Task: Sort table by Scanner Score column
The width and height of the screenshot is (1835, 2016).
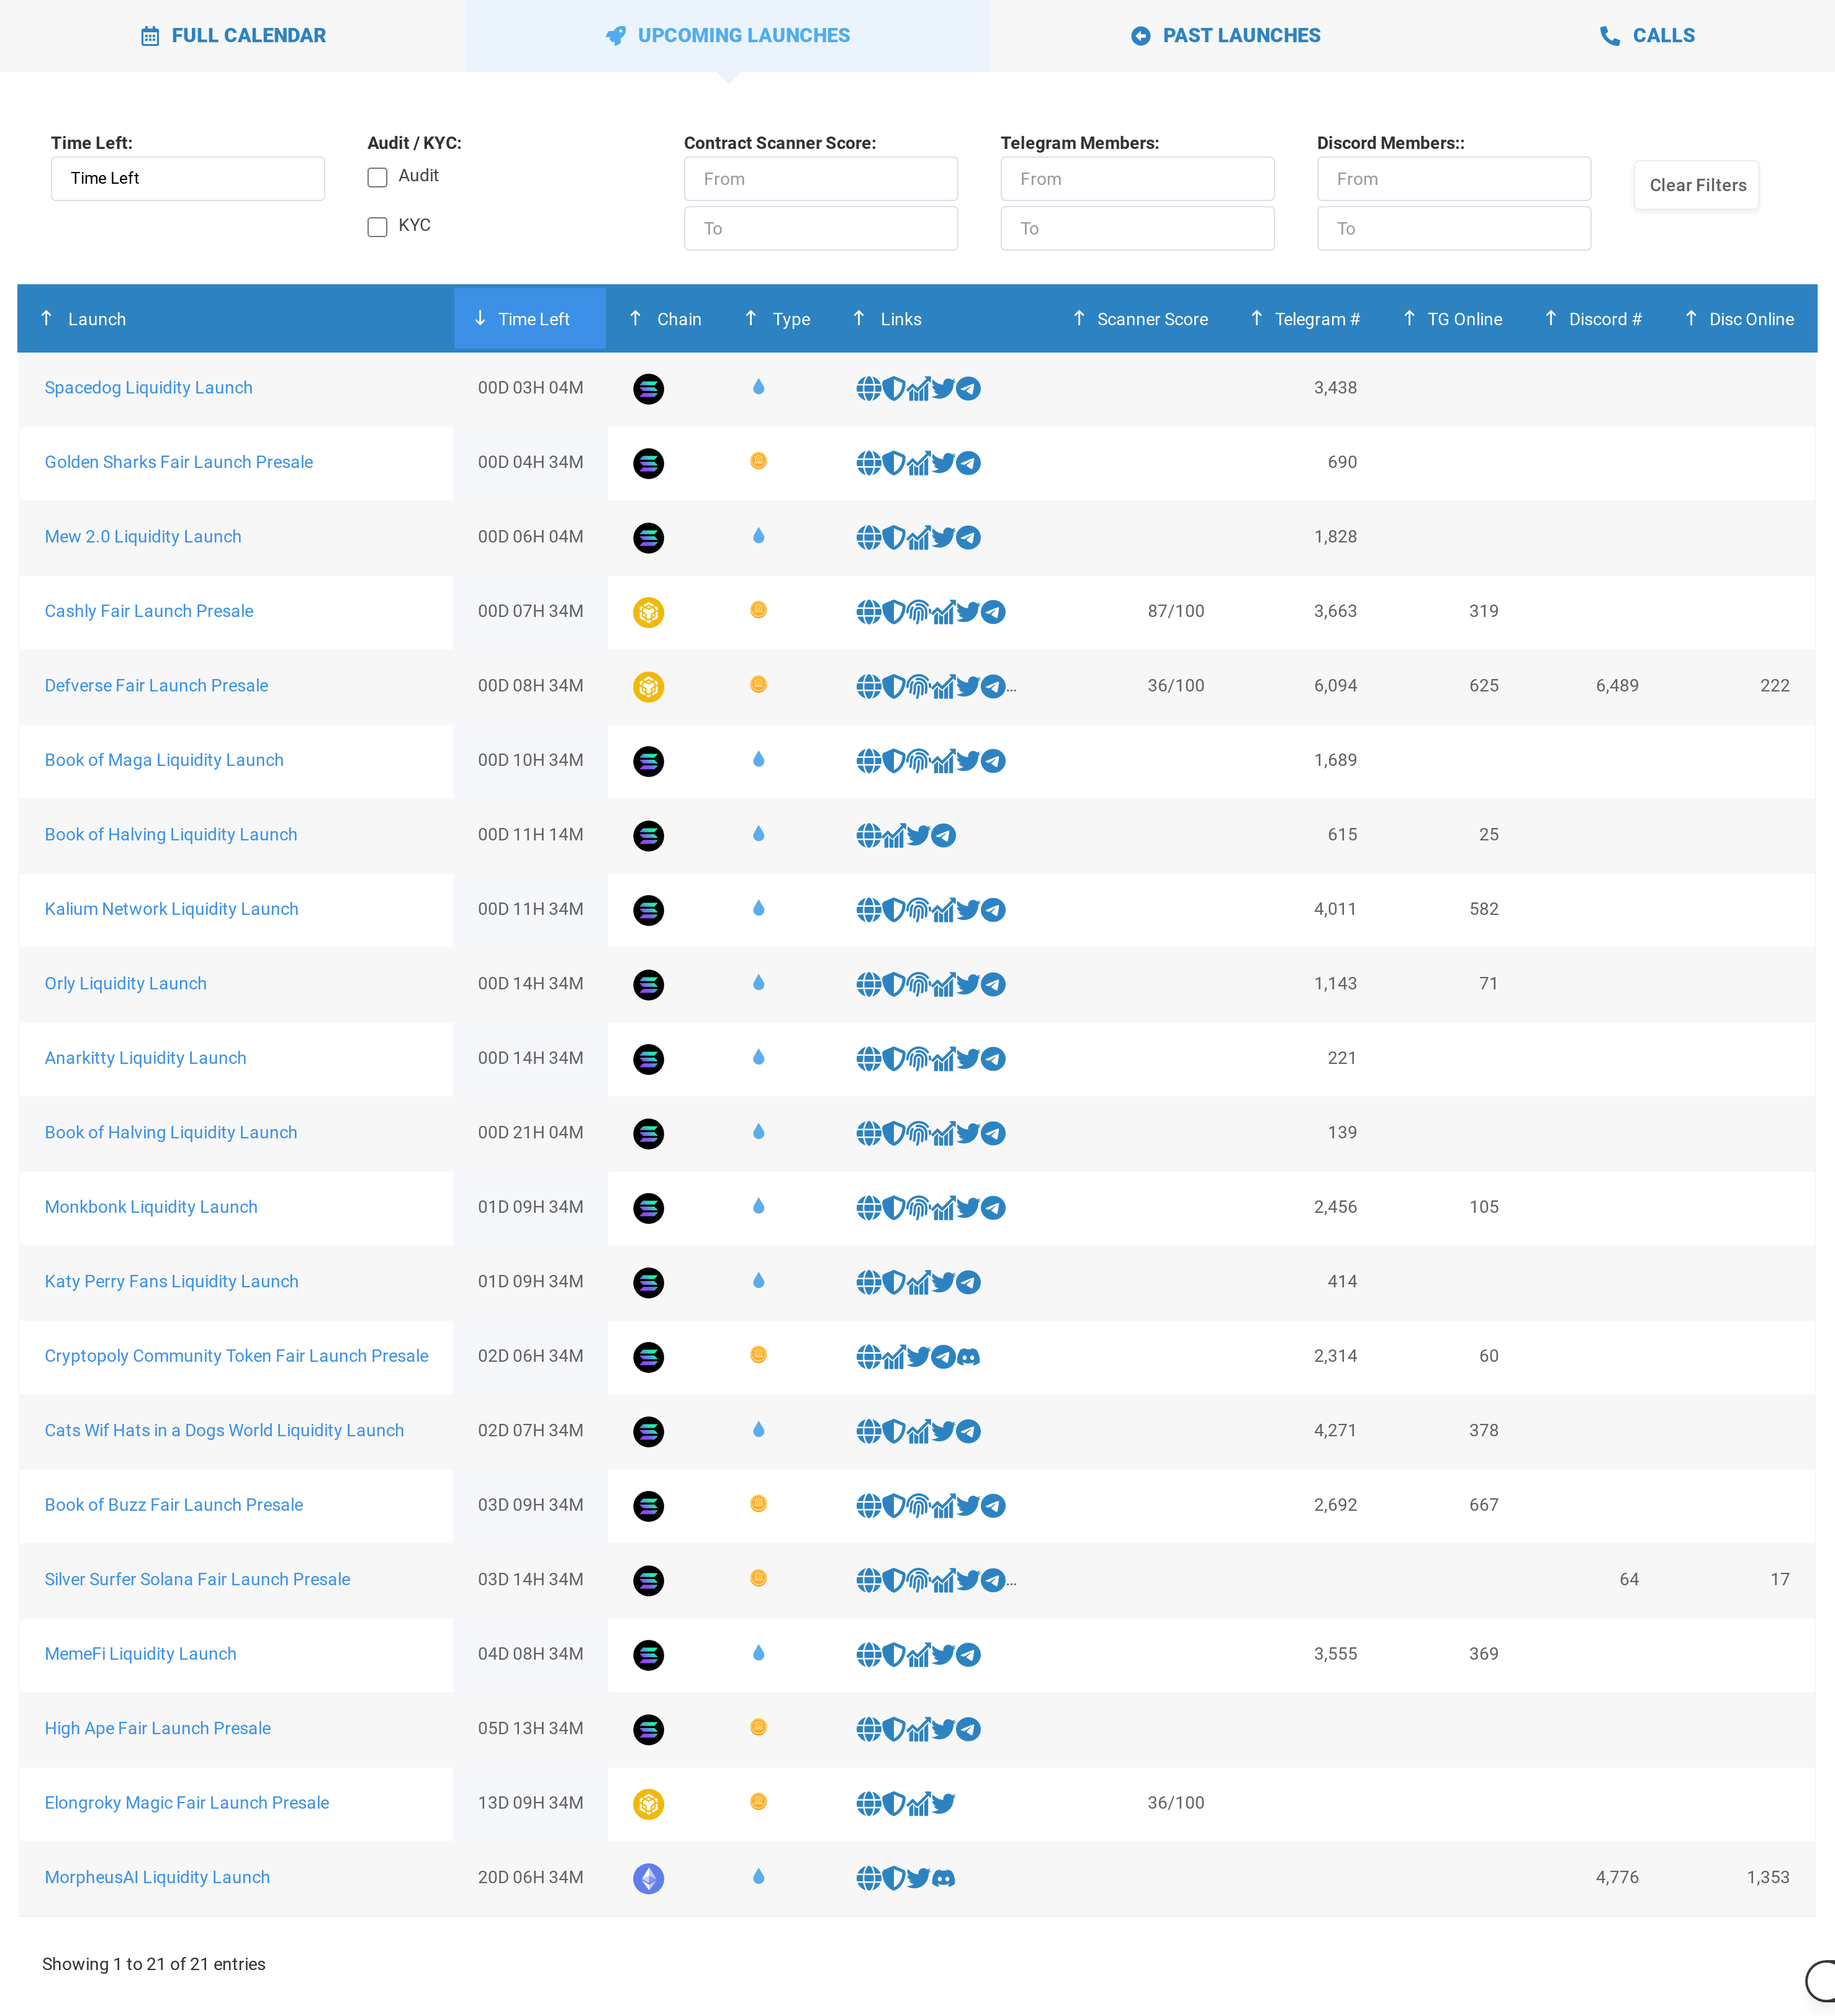Action: tap(1141, 319)
